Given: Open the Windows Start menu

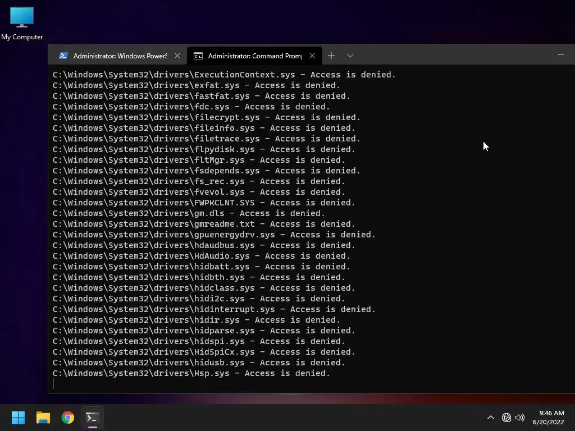Looking at the screenshot, I should pyautogui.click(x=18, y=418).
